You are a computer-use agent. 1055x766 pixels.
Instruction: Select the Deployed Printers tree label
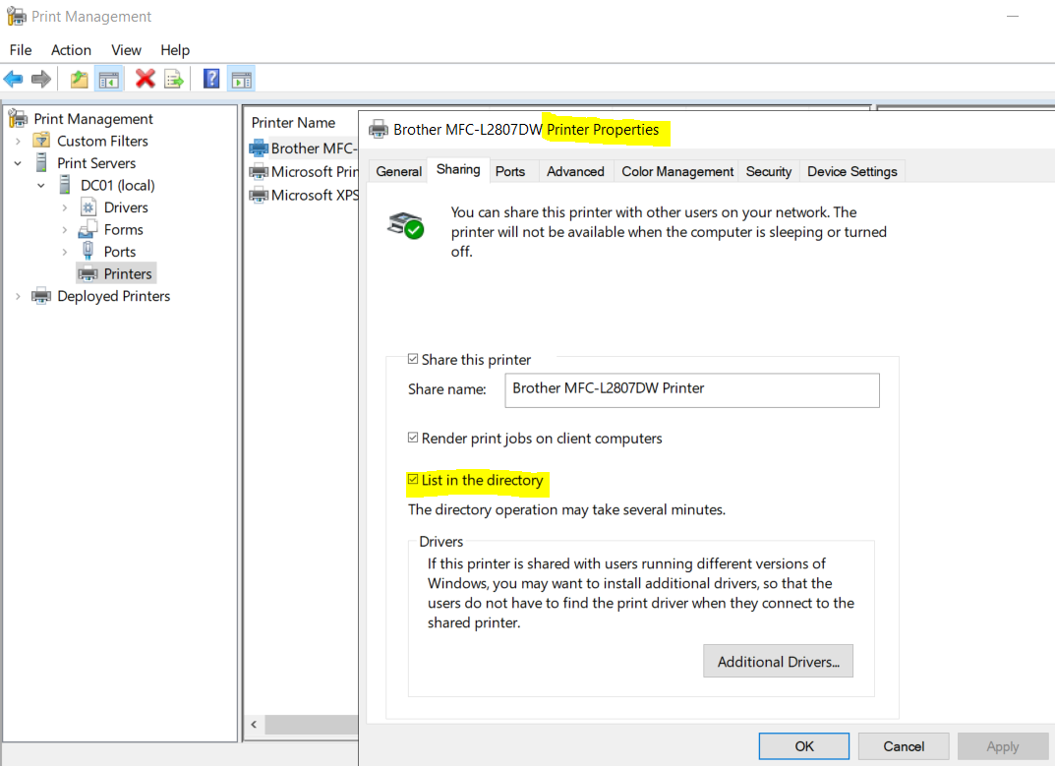[x=114, y=296]
